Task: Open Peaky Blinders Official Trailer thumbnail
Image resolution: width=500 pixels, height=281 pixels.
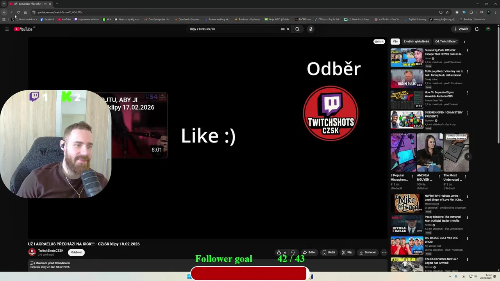Action: pyautogui.click(x=407, y=224)
